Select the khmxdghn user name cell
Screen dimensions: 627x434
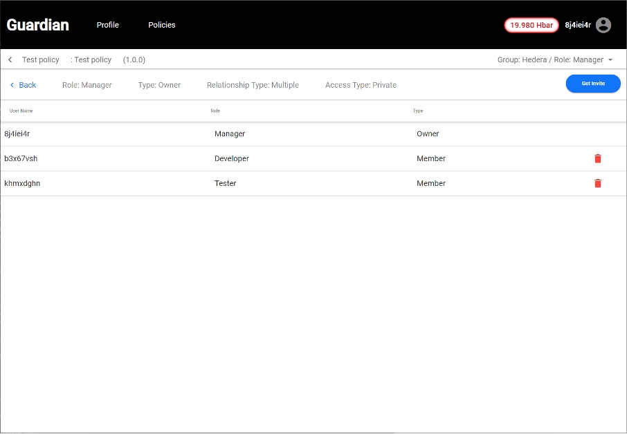click(22, 184)
